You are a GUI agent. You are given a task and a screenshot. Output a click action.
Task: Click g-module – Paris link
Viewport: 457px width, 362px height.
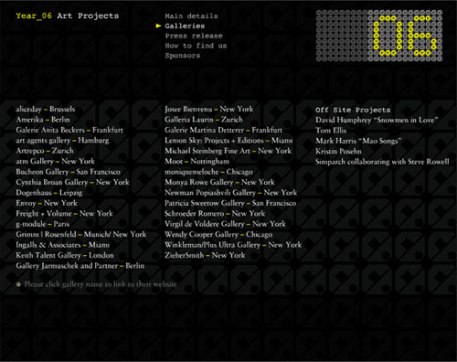tap(43, 224)
